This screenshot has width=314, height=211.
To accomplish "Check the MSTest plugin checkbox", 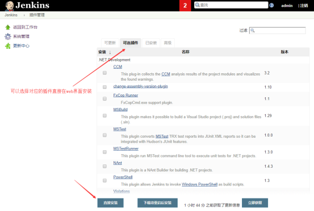I will coord(104,135).
